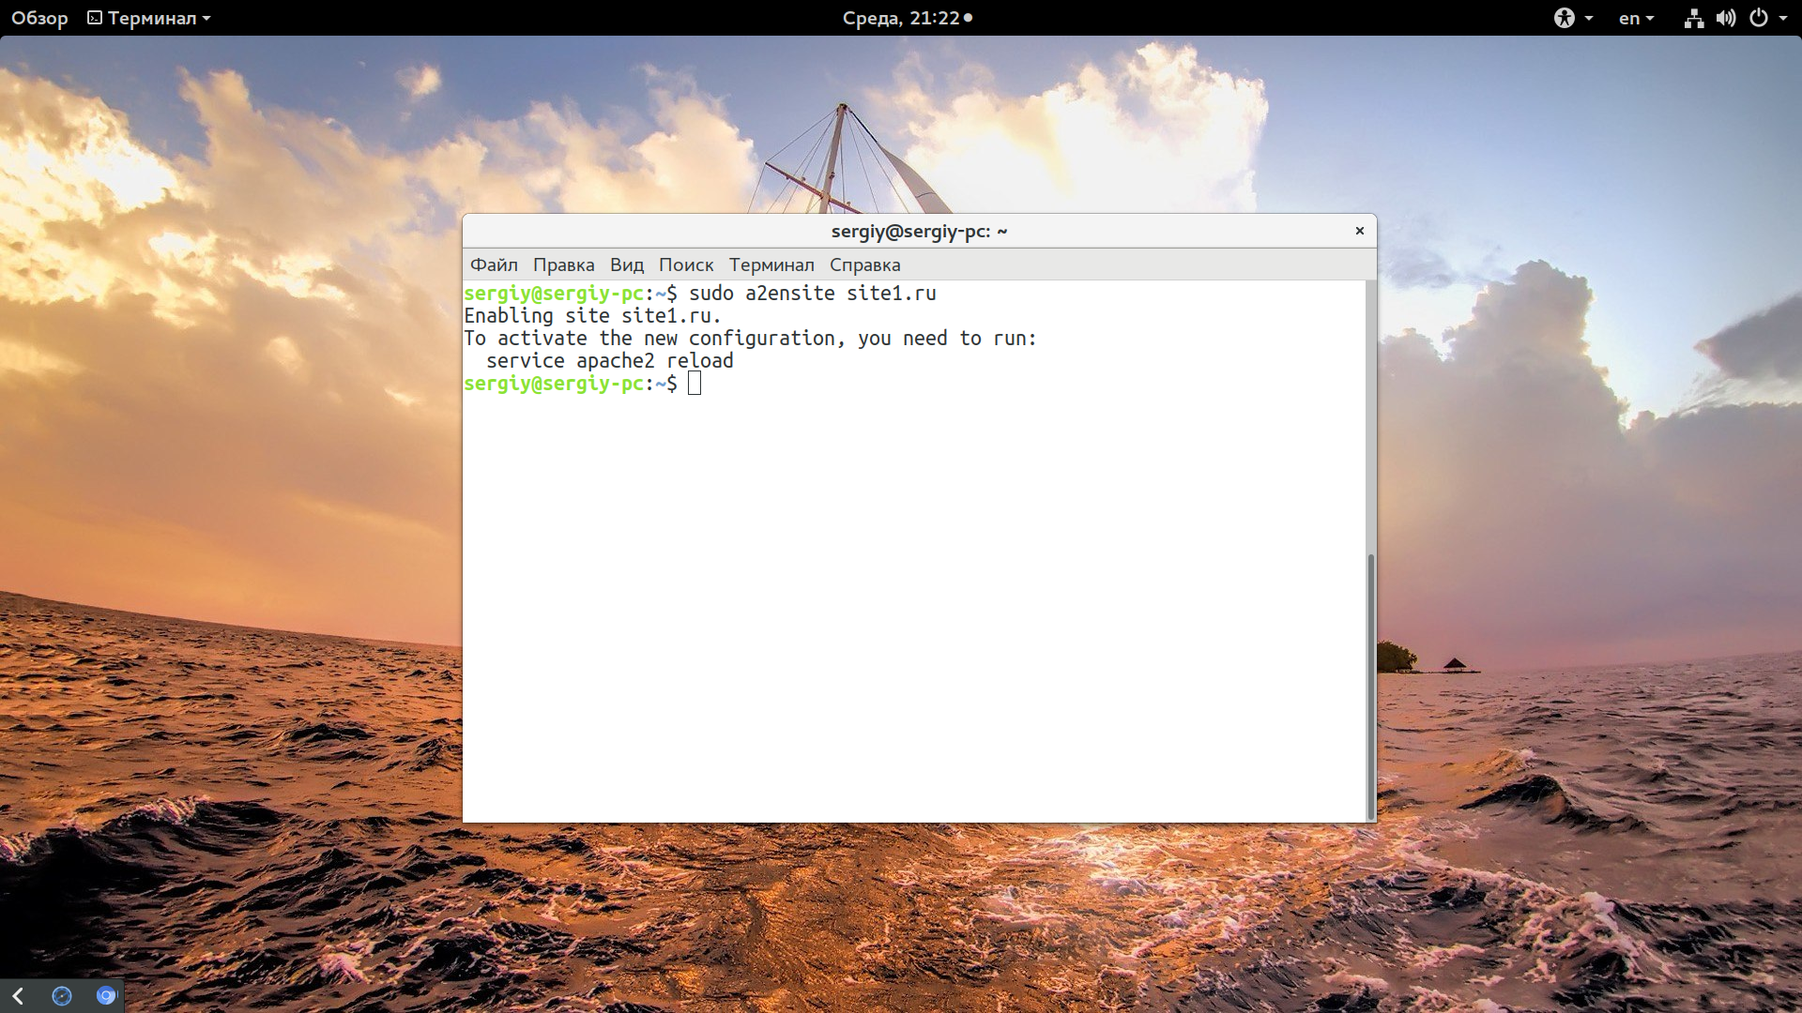This screenshot has width=1802, height=1013.
Task: Open the Справка menu
Action: pos(864,265)
